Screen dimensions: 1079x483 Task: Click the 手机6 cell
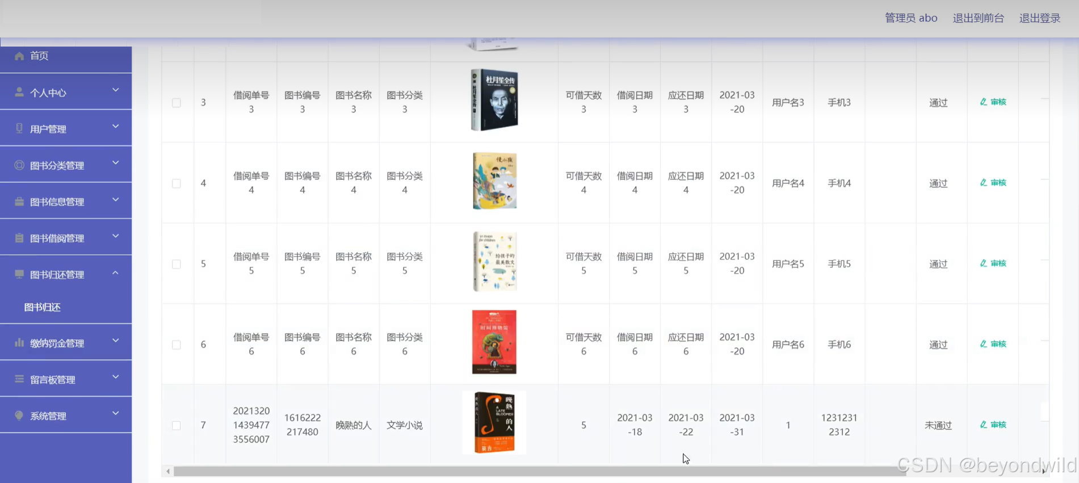839,345
